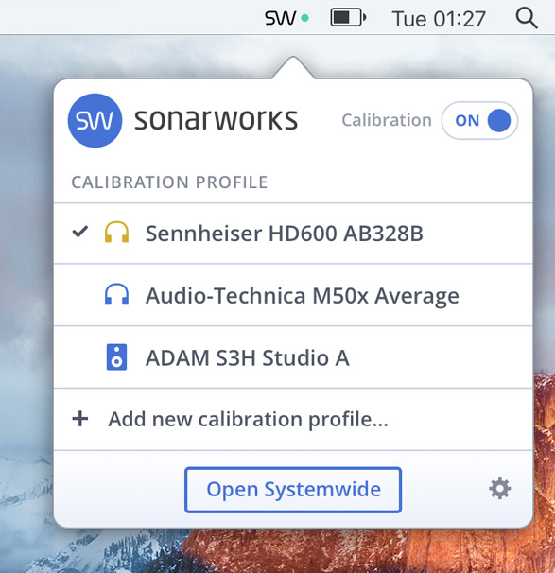Select the ADAM S3H Studio A profile
This screenshot has height=573, width=555.
[293, 357]
